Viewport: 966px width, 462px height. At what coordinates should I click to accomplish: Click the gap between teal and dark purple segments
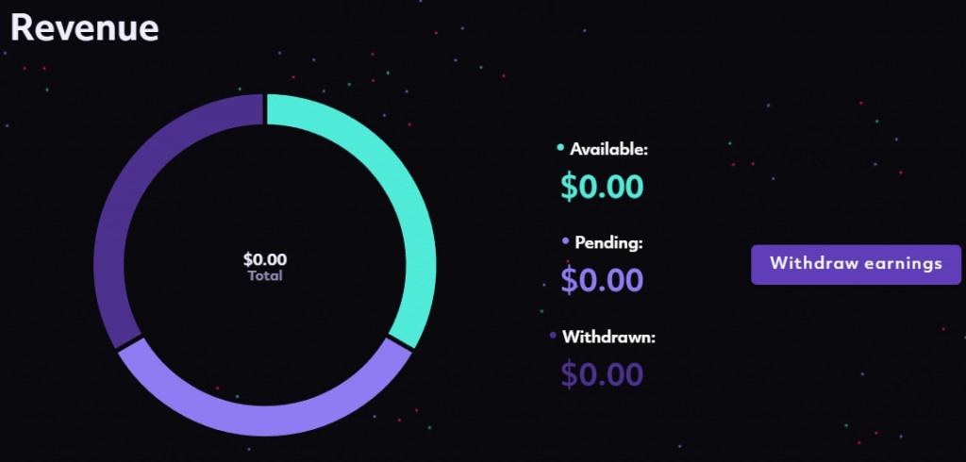[265, 109]
